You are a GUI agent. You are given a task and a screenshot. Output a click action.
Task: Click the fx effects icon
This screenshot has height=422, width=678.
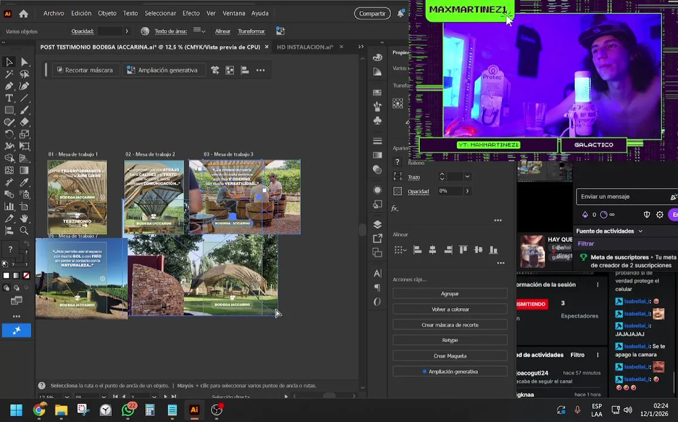(395, 209)
